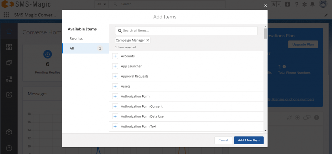The height and width of the screenshot is (154, 332).
Task: Open the conversations sidebar icon
Action: coord(9,63)
